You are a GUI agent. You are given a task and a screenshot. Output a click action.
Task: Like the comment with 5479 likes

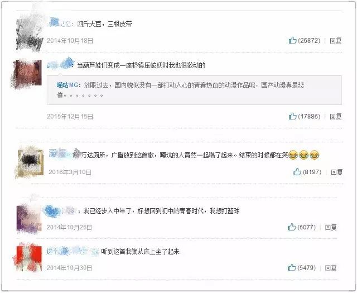point(292,267)
